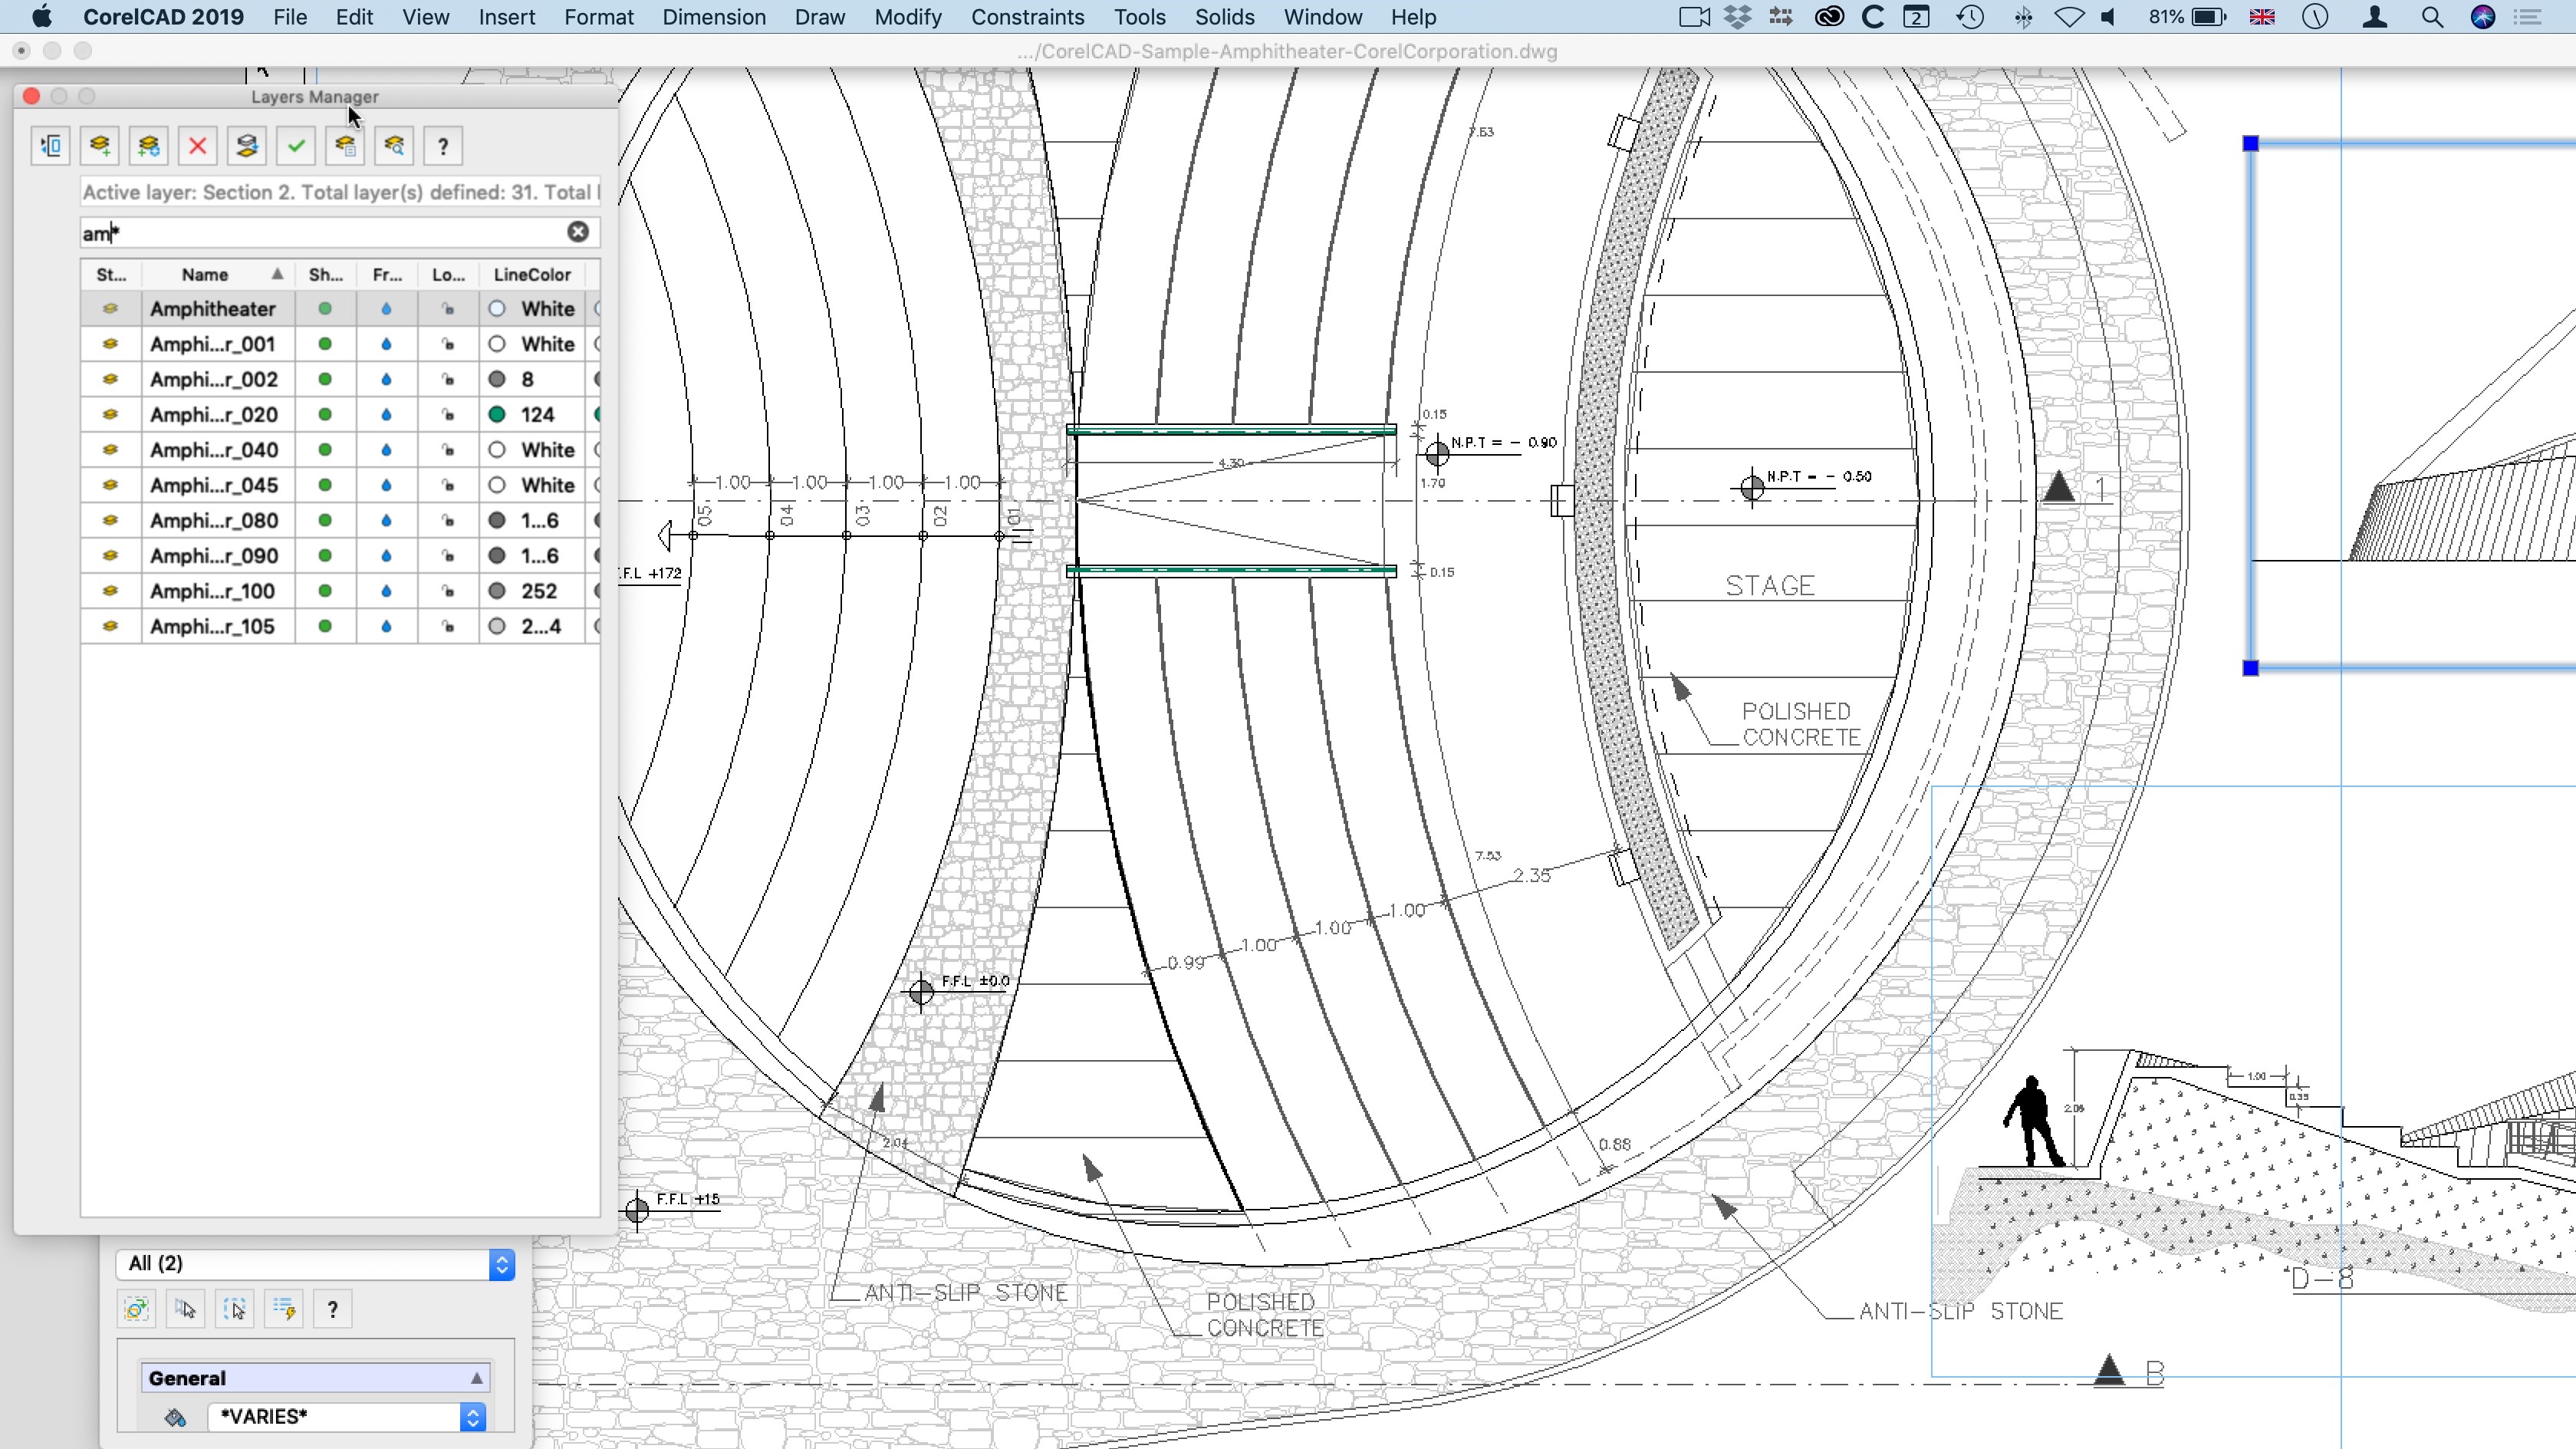Clear the layer filter text
This screenshot has width=2576, height=1449.
[x=578, y=232]
